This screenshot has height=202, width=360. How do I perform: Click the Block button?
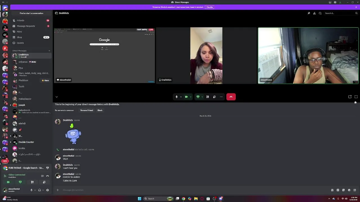pos(100,110)
